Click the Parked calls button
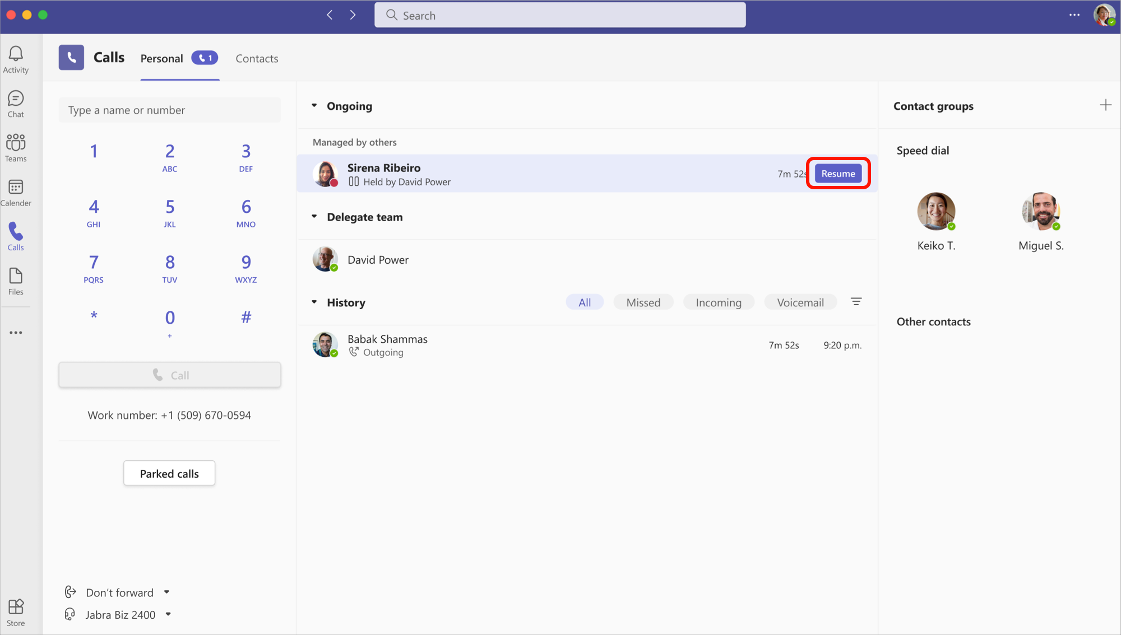The image size is (1121, 635). point(169,474)
